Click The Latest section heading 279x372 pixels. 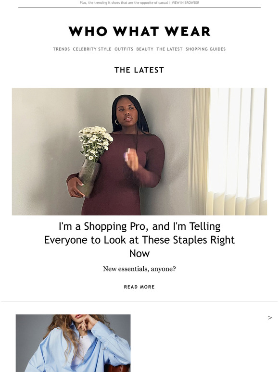[x=139, y=70]
